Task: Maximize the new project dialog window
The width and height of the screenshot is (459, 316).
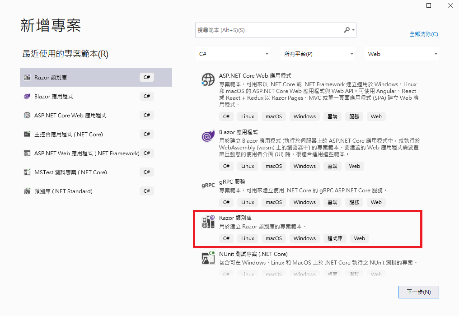Action: [429, 5]
